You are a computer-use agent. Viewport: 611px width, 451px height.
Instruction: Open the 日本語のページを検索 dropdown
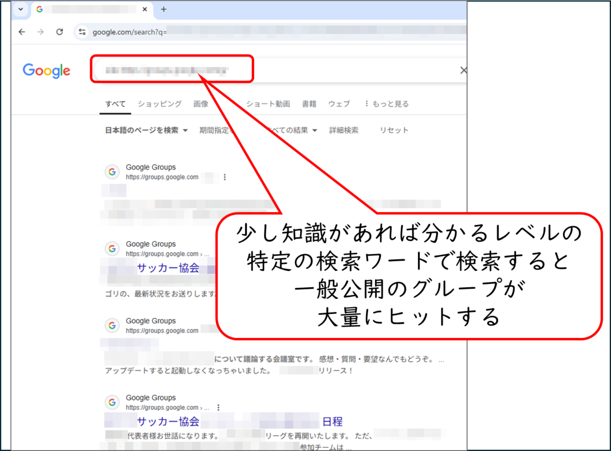point(146,130)
